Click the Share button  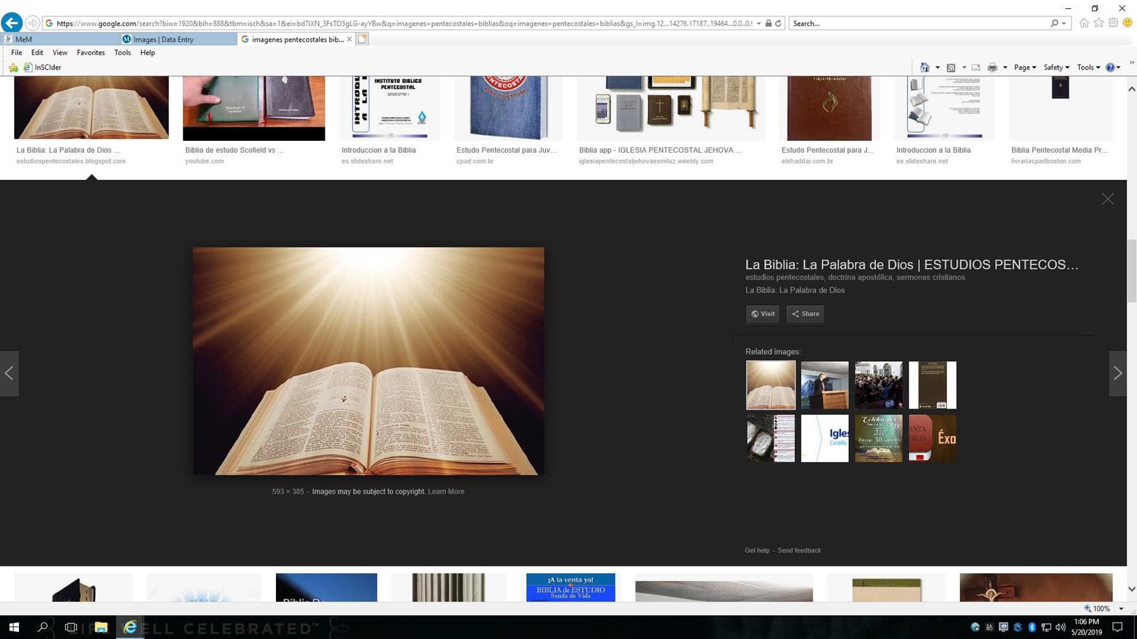click(x=805, y=314)
